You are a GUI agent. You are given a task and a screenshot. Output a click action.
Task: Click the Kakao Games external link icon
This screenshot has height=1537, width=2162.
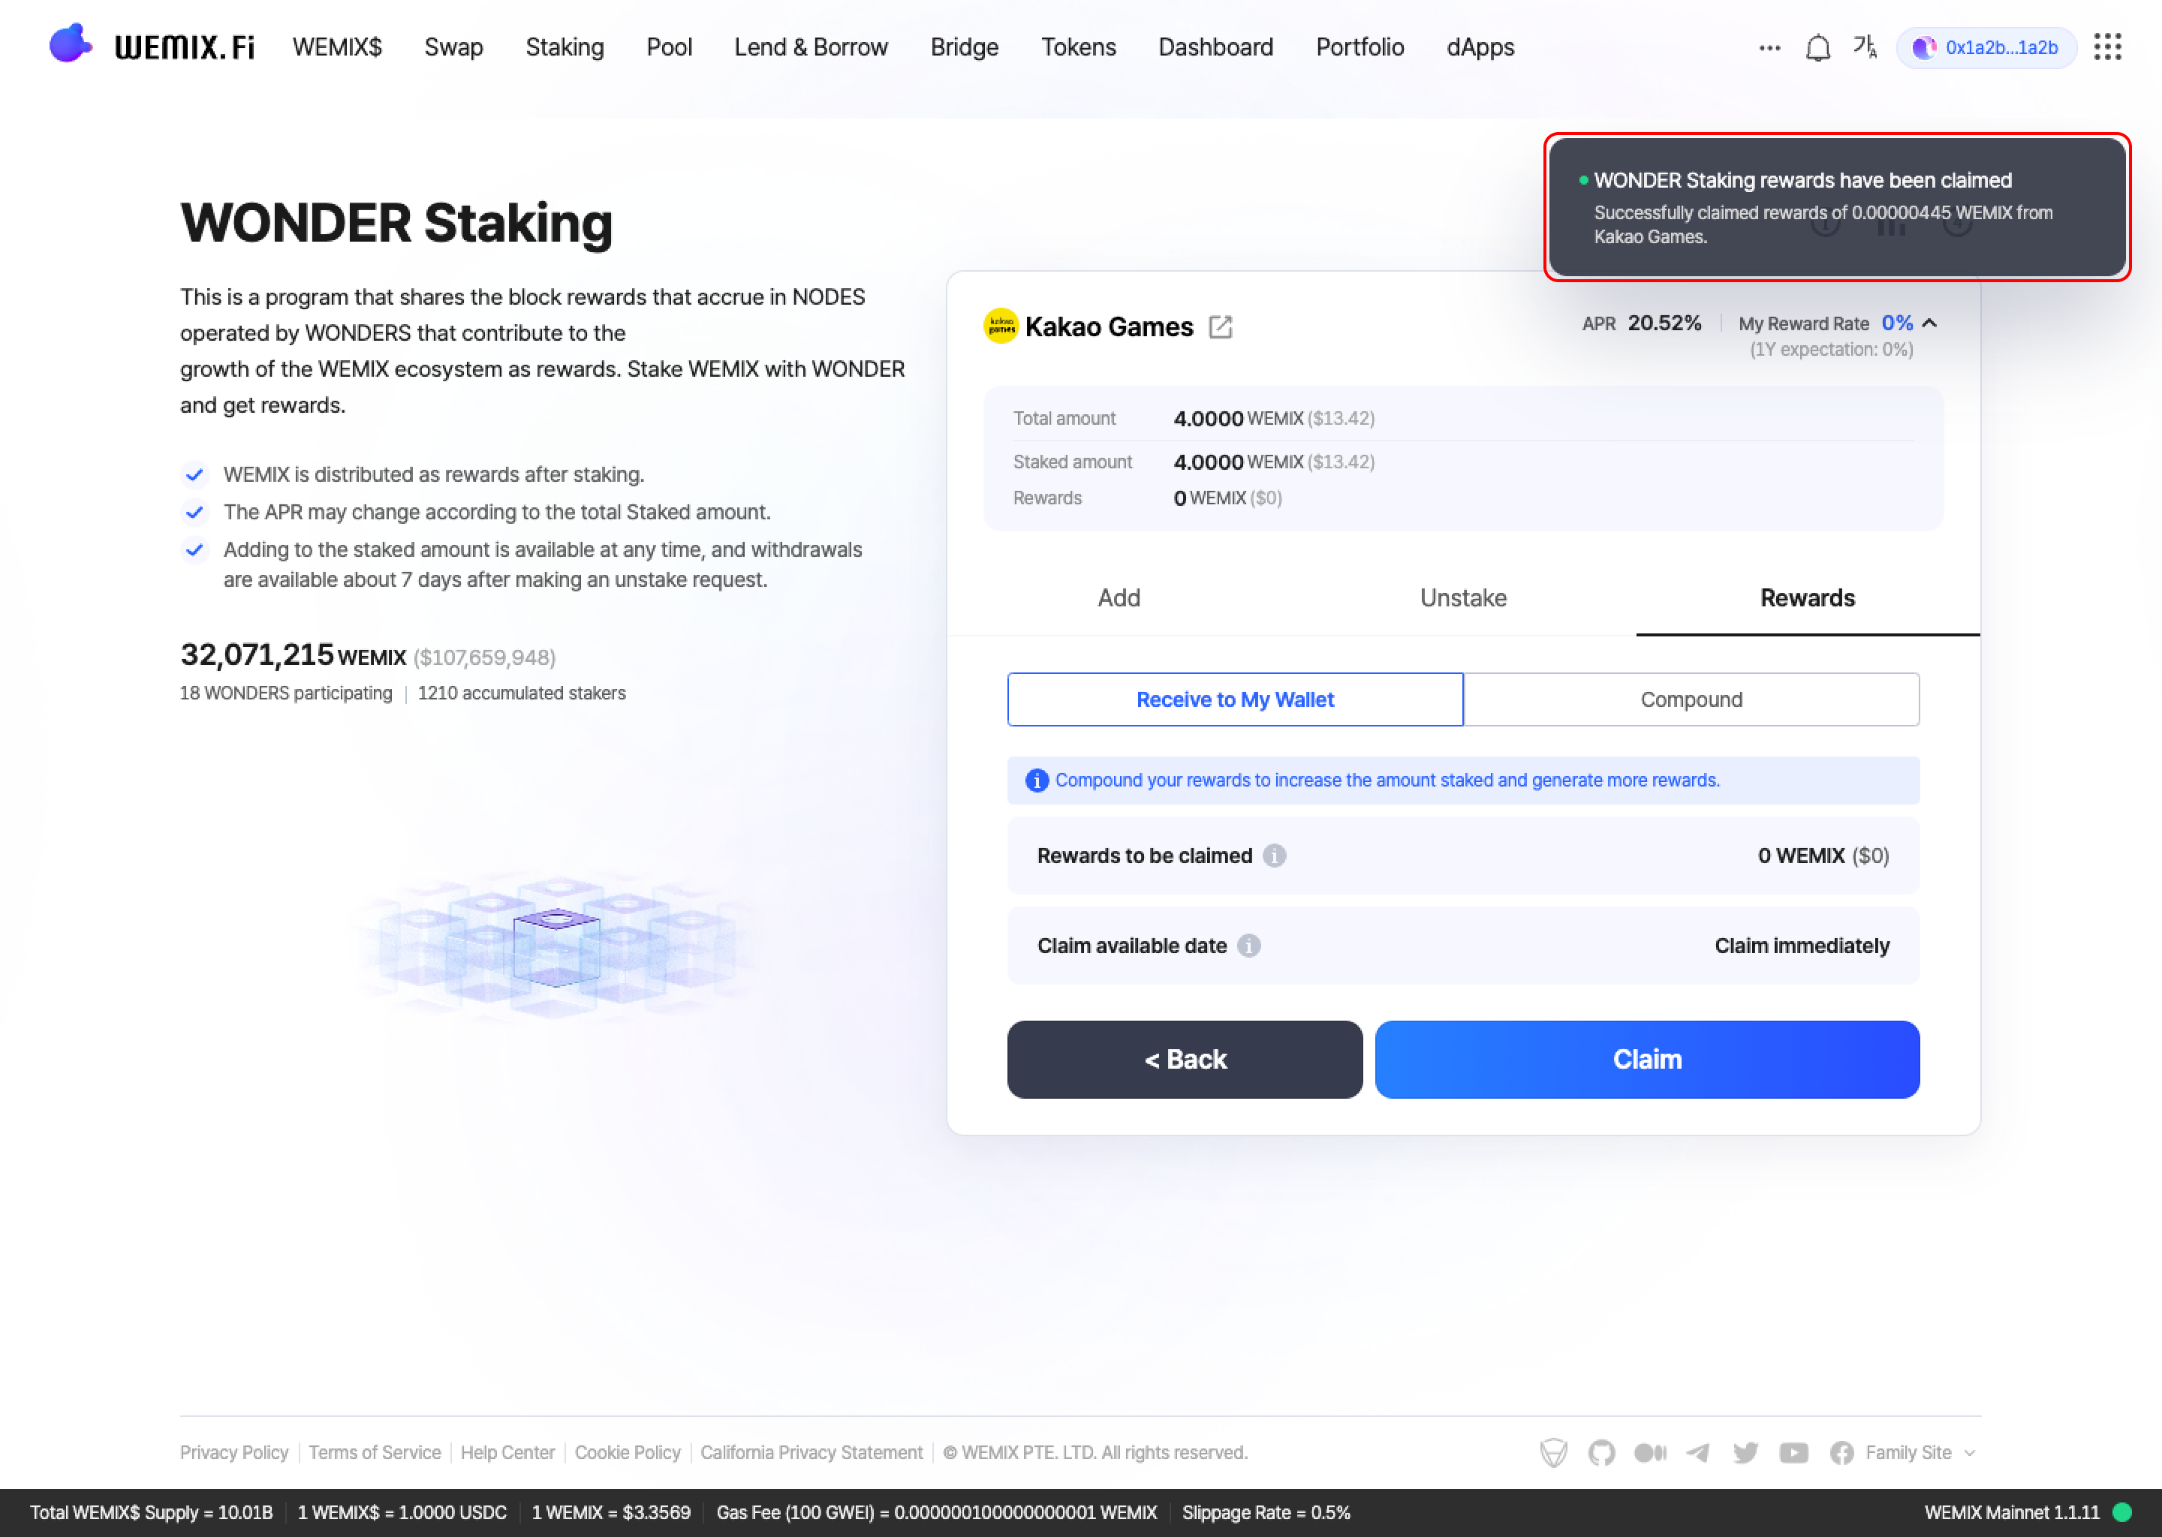click(1224, 328)
